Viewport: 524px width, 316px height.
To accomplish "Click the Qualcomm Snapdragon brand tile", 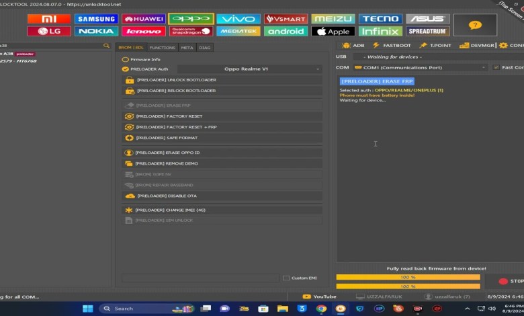I will pyautogui.click(x=191, y=31).
